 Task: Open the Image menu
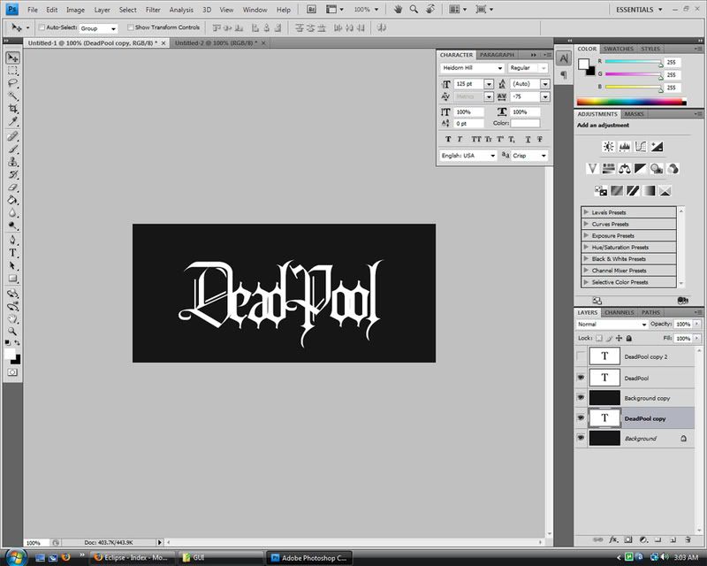pos(75,10)
